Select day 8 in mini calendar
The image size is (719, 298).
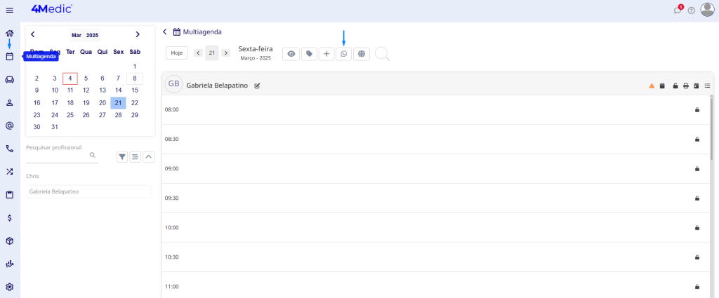click(x=135, y=79)
